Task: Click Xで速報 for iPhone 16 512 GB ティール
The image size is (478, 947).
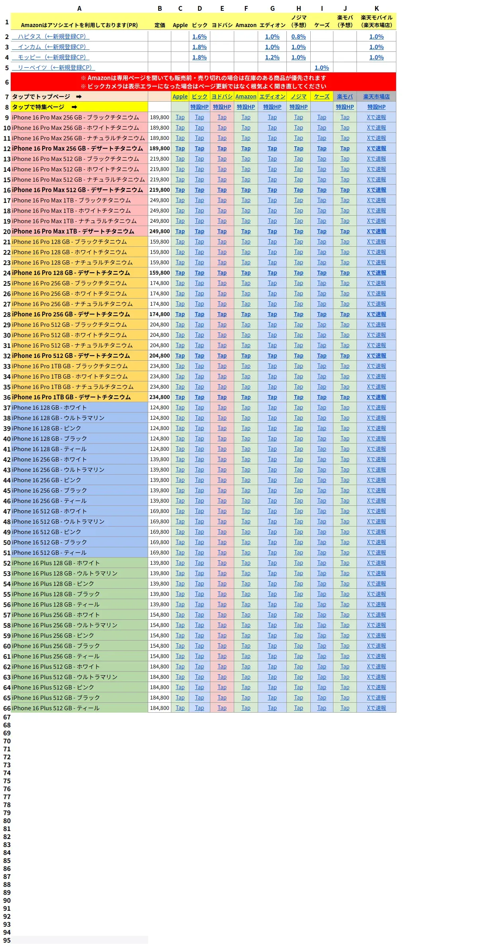Action: pos(376,552)
